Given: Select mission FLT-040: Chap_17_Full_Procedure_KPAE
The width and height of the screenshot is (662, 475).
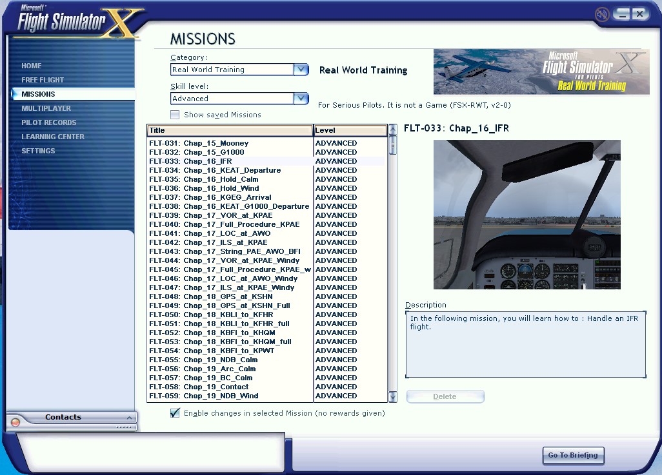Looking at the screenshot, I should [266, 224].
